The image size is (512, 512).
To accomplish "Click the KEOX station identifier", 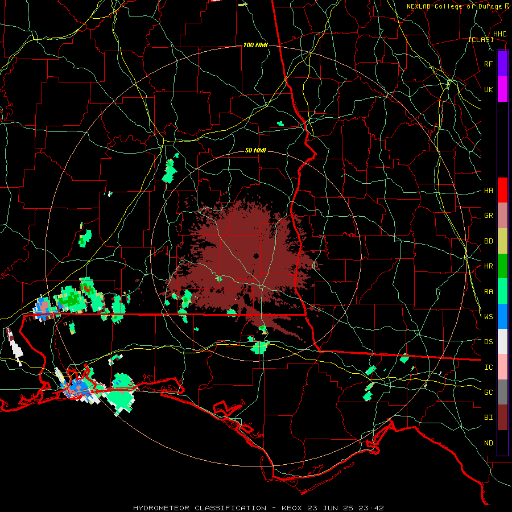I will click(292, 508).
